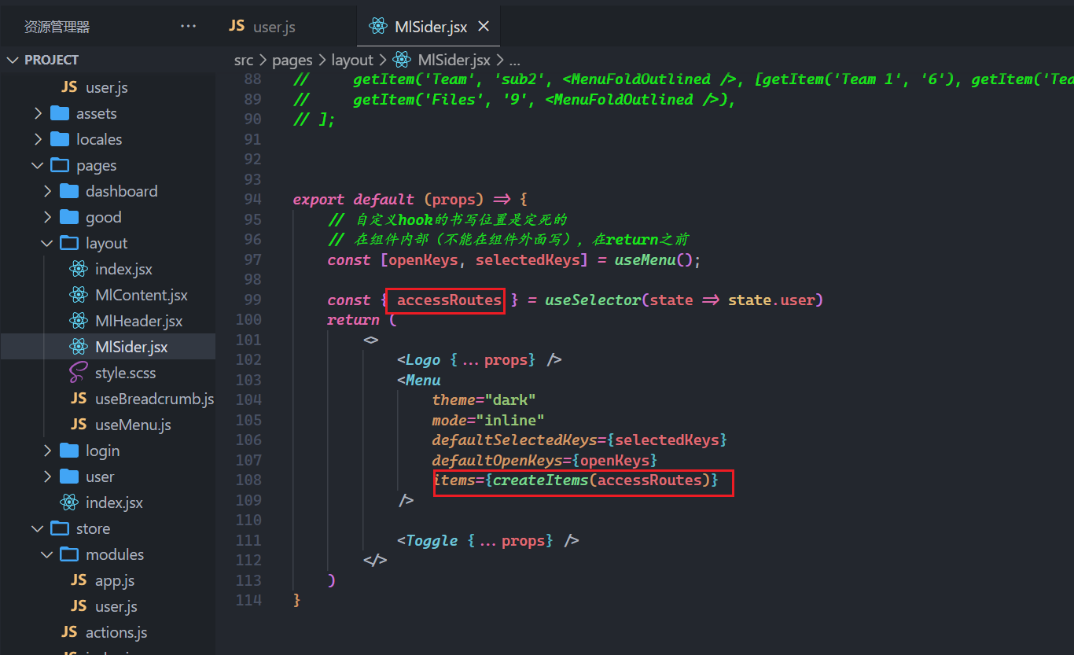1074x655 pixels.
Task: Click the Logo component tag on line 102
Action: pos(423,360)
